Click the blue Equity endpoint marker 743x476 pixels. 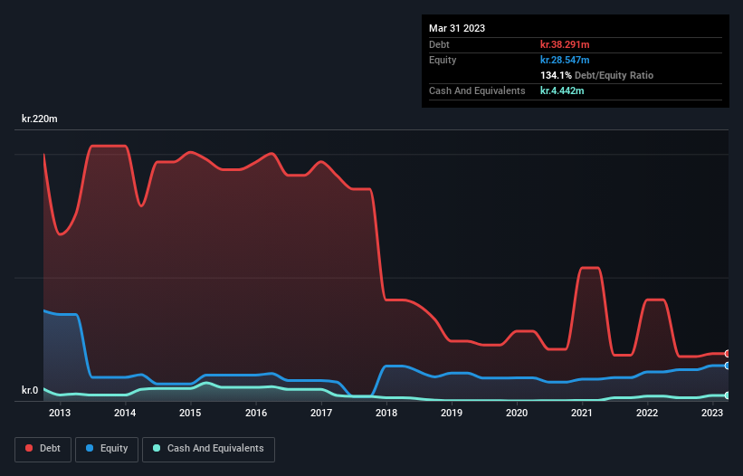coord(728,366)
